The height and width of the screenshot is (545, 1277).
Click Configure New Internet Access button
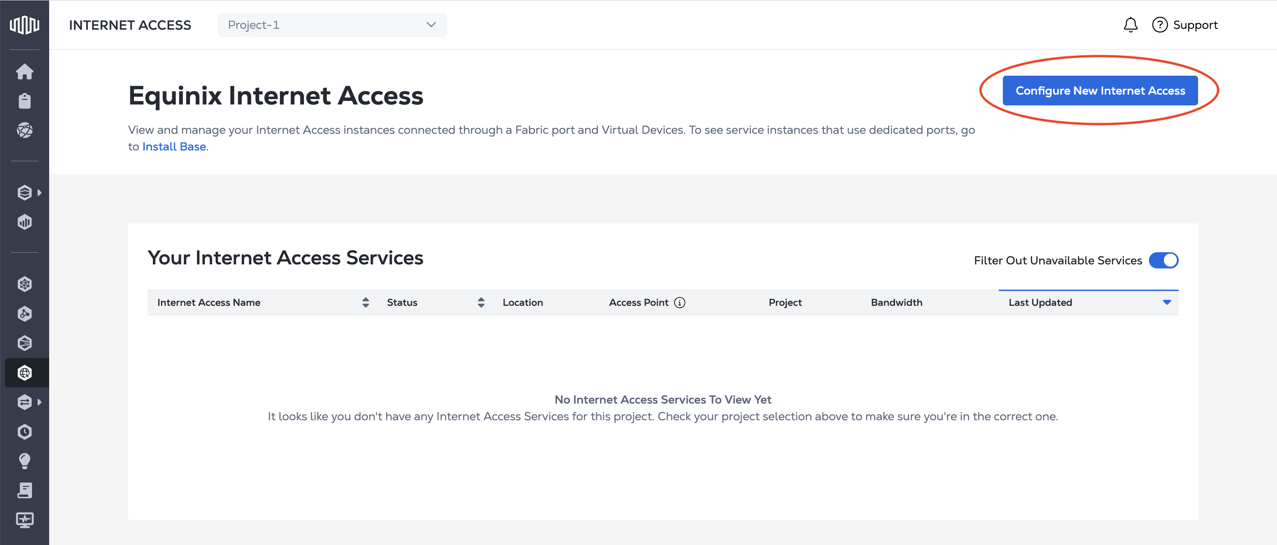point(1099,91)
